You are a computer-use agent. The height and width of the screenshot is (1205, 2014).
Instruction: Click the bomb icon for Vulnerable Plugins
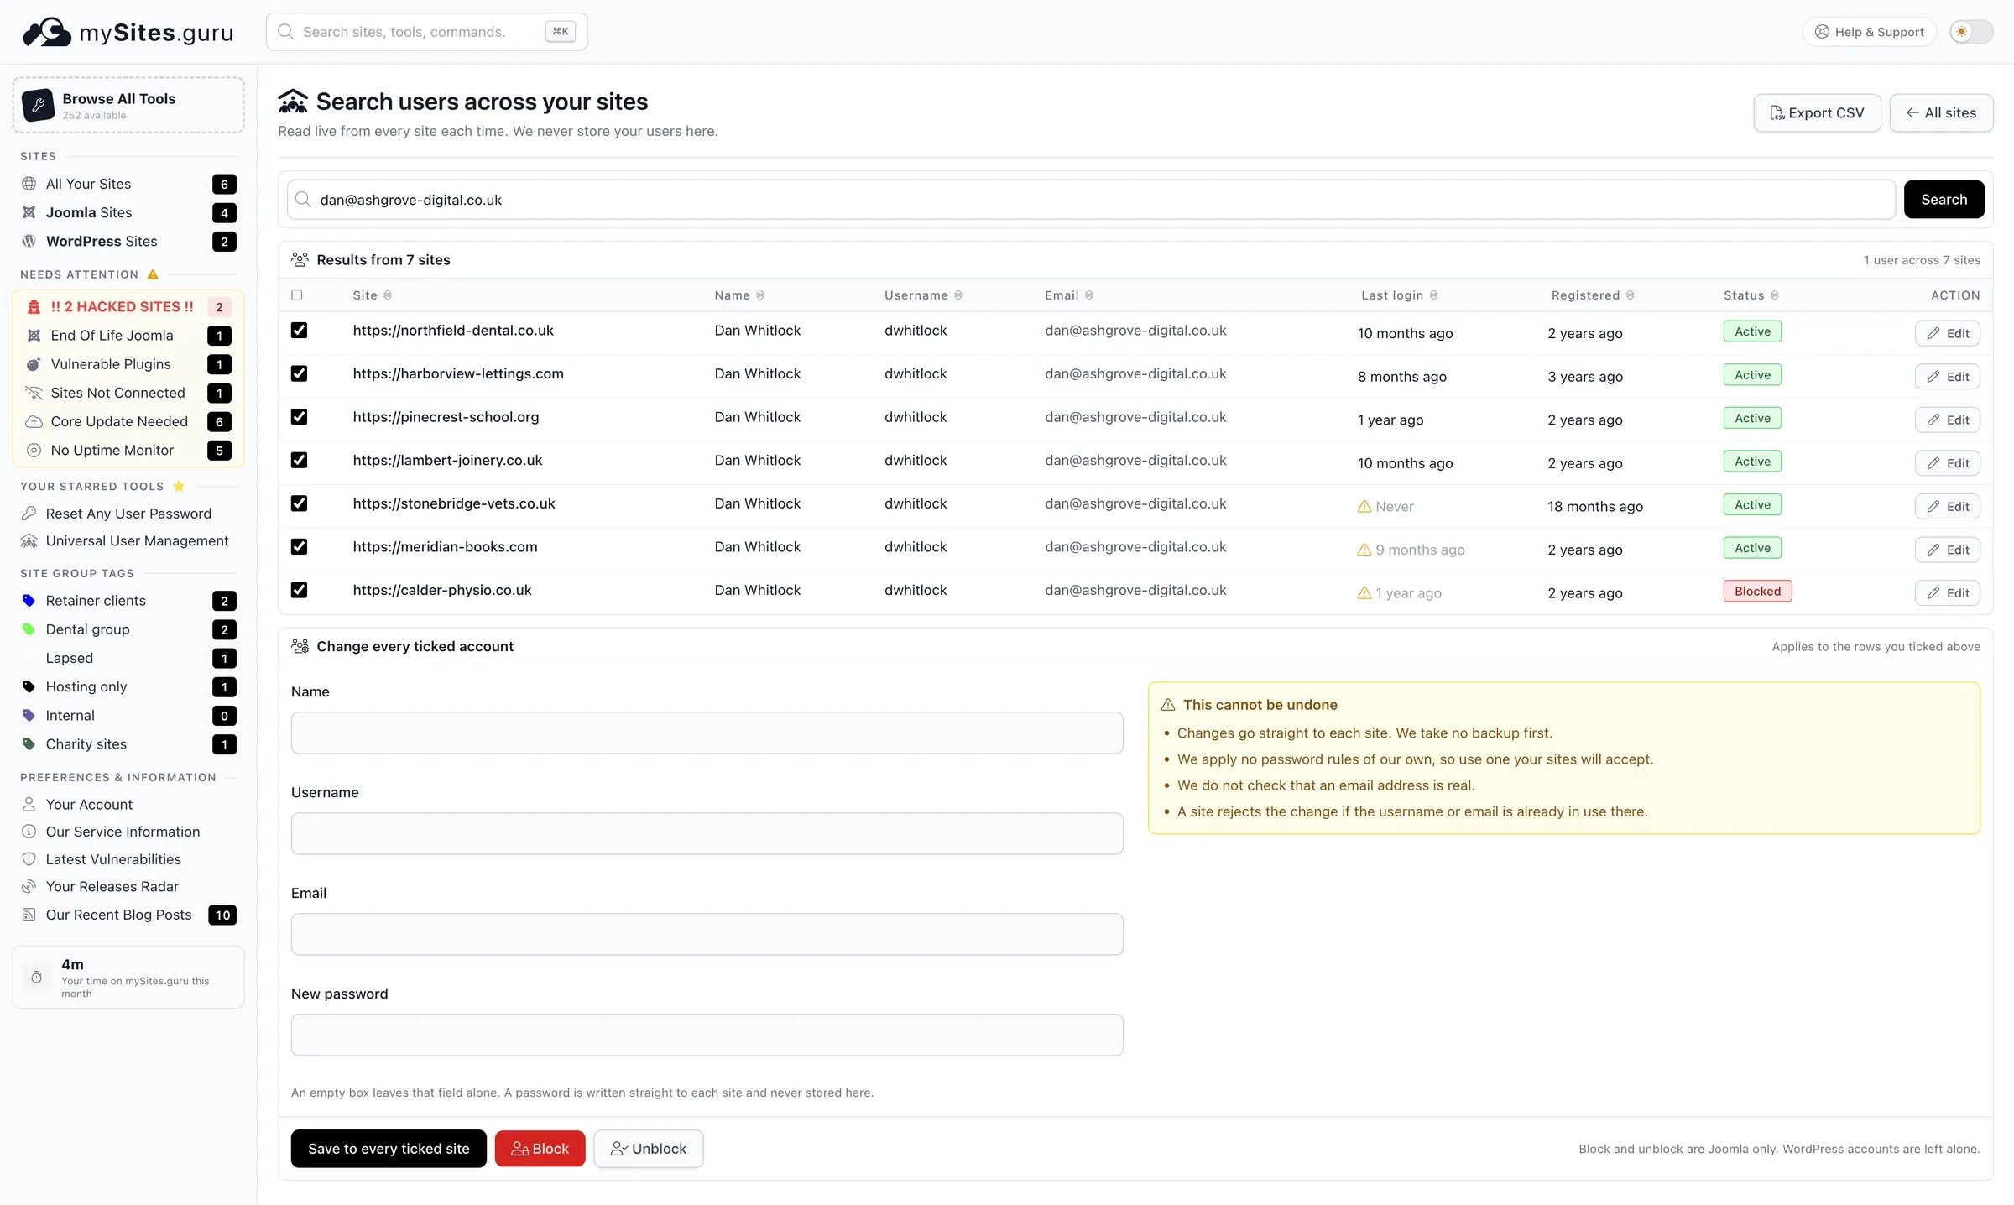[x=34, y=364]
